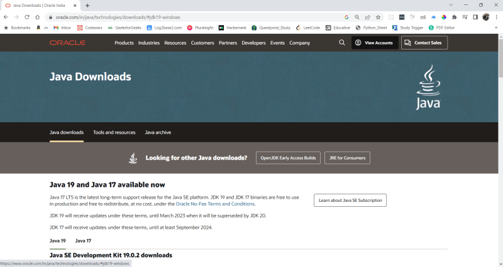Open Oracle No-Fee Terms and Conditions link
The image size is (503, 267).
[215, 204]
